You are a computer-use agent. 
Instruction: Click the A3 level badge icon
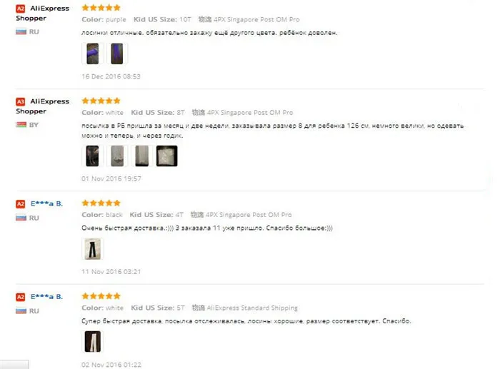point(21,101)
